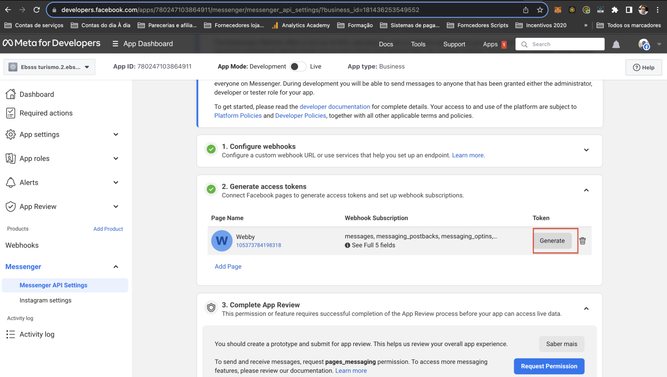This screenshot has height=377, width=667.
Task: Open Tools in top navigation
Action: (418, 44)
